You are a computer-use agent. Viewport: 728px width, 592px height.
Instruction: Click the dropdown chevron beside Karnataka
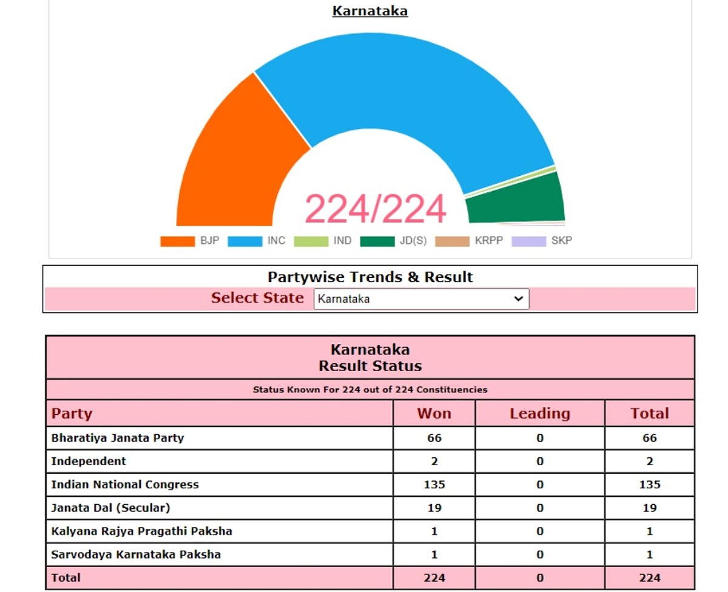[517, 298]
